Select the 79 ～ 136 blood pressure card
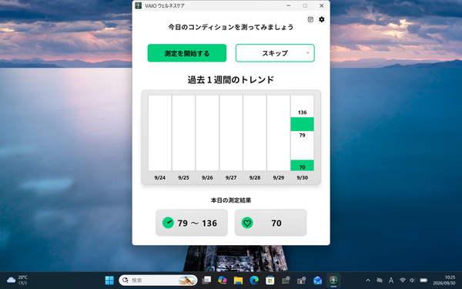Viewport: 462px width, 289px height. coord(192,223)
